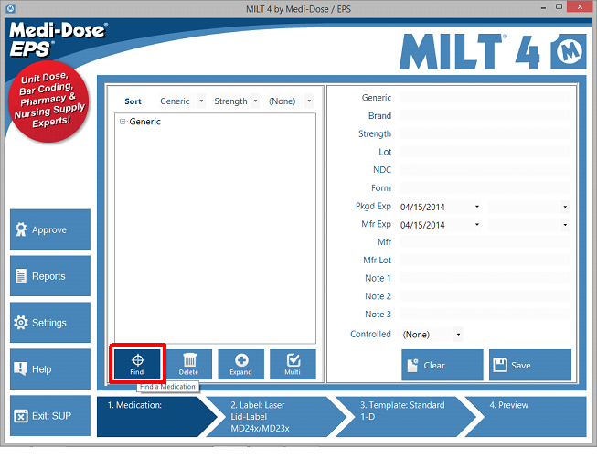Viewport: 597px width, 459px height.
Task: Click the Pkgd Exp date 04/15/2014
Action: tap(422, 207)
